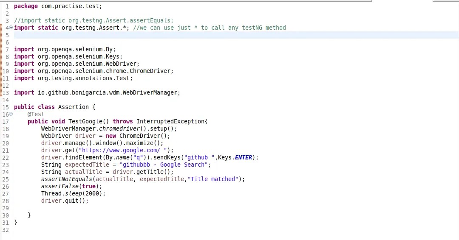Click the 'driver.quit()' statement
The width and height of the screenshot is (459, 240).
(x=65, y=201)
